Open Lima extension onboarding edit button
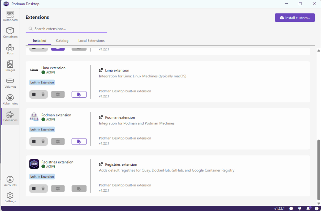The image size is (321, 211). [x=79, y=94]
